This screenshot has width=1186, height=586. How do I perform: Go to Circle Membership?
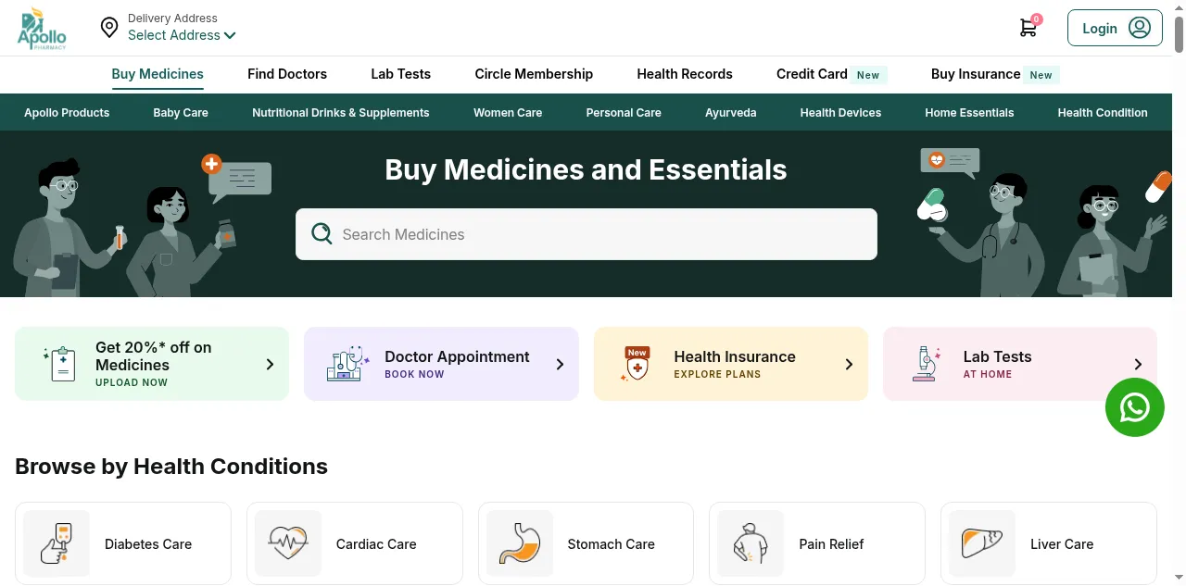coord(534,74)
